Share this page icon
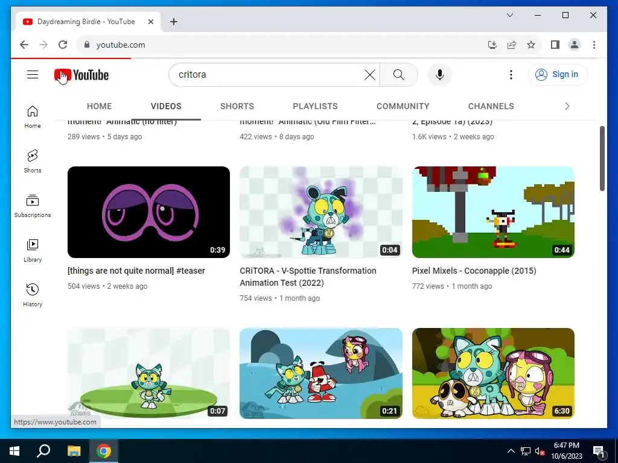Viewport: 618px width, 463px height. (x=512, y=45)
